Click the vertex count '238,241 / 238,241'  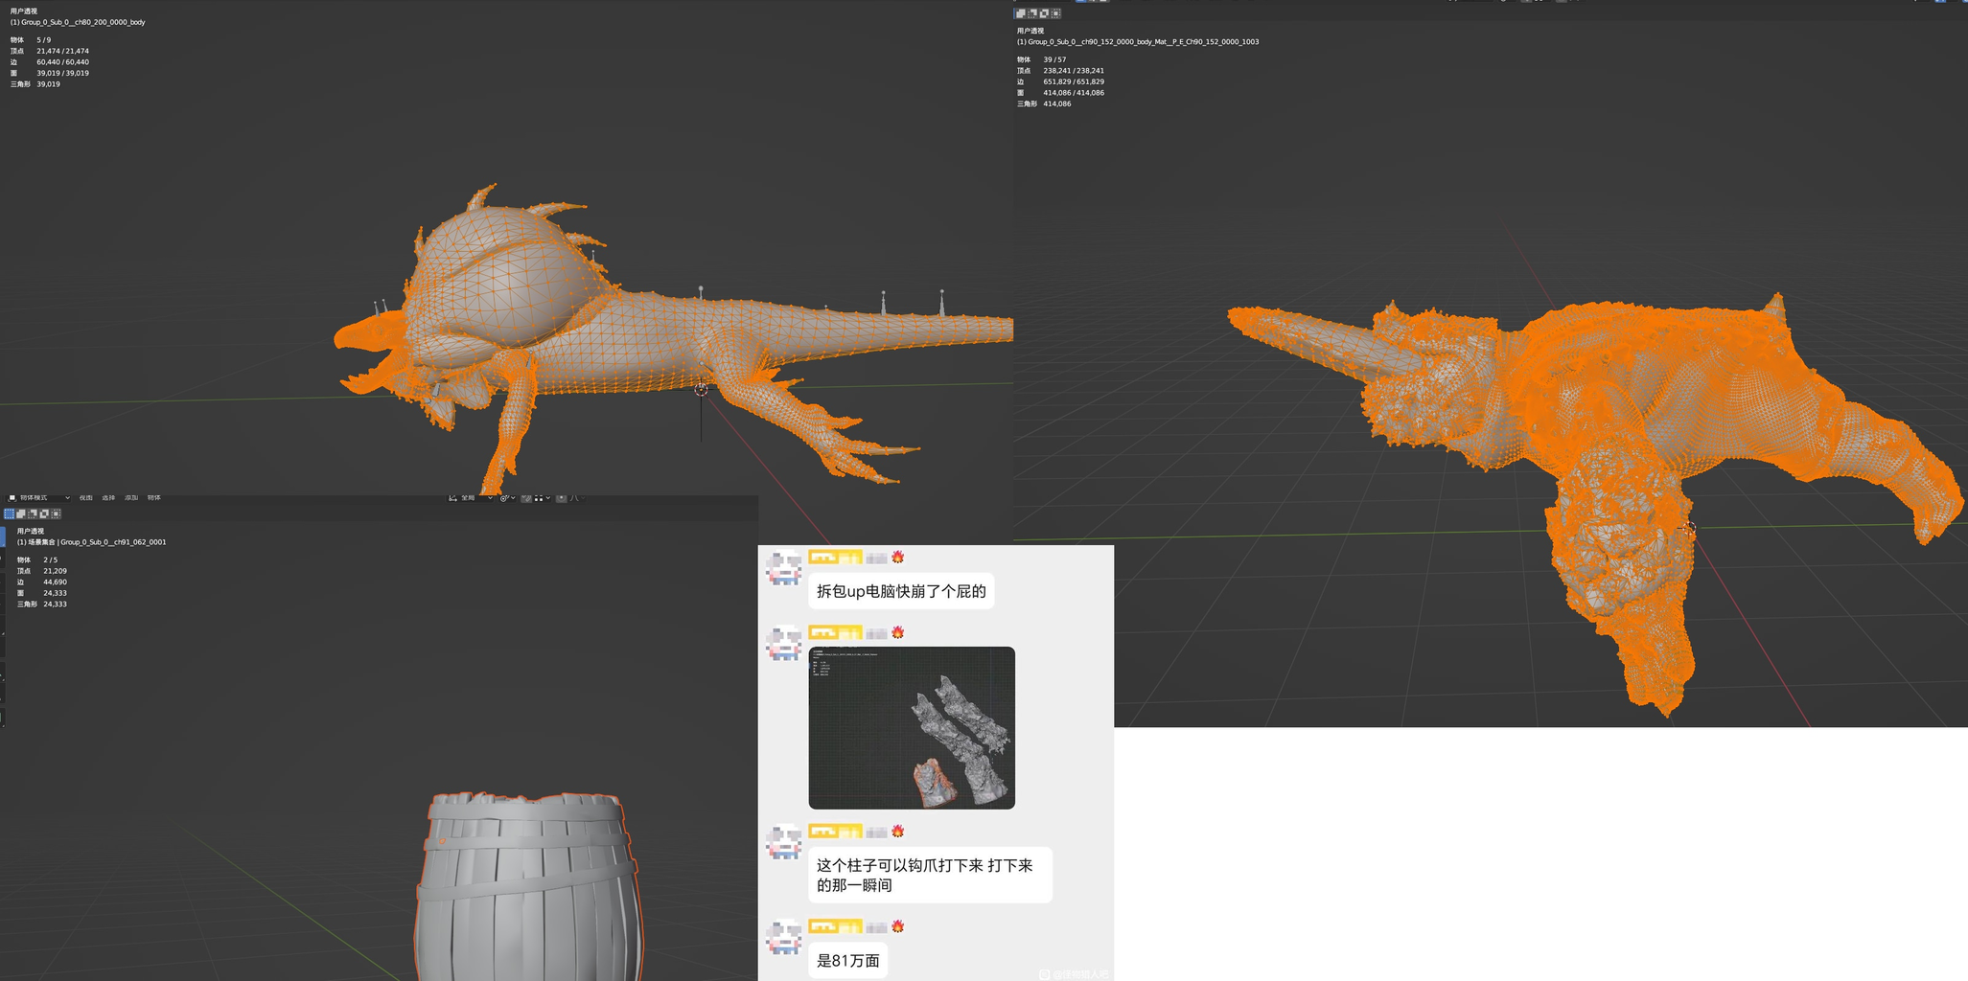point(1074,71)
